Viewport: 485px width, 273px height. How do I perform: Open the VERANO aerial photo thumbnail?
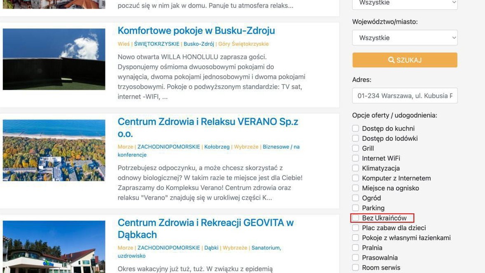pyautogui.click(x=54, y=150)
